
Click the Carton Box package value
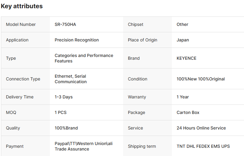point(188,112)
